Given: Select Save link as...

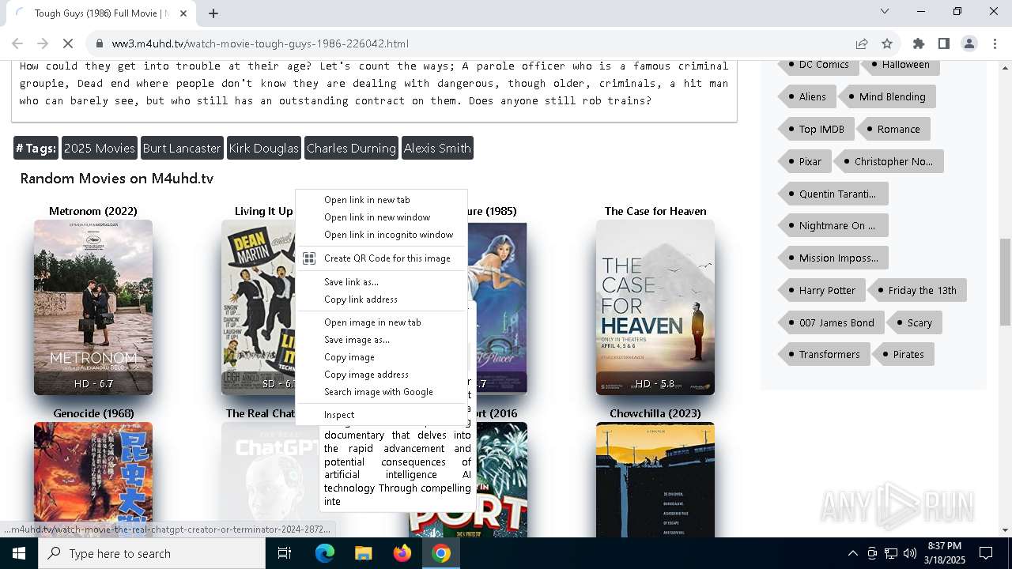Looking at the screenshot, I should point(381,282).
